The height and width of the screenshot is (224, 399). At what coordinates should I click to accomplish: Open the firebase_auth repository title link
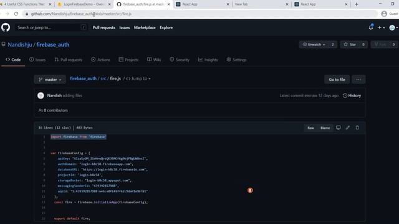[52, 45]
